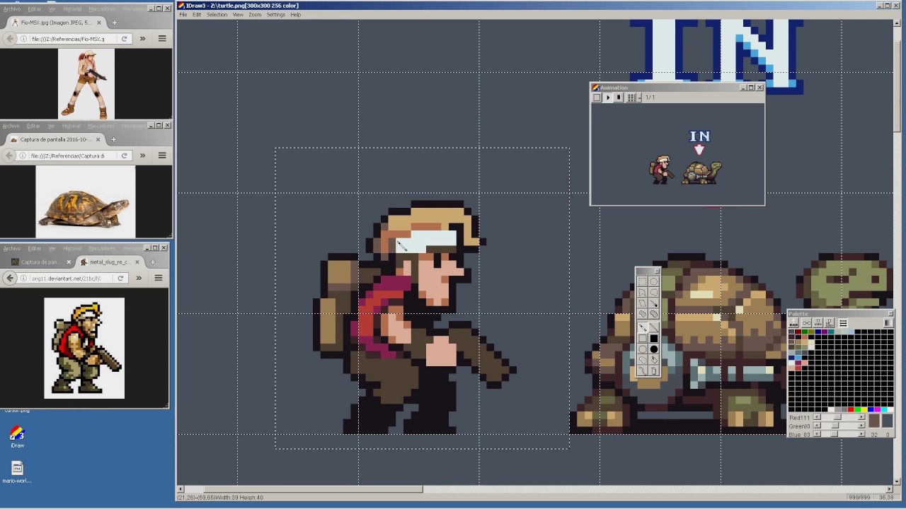Click the RGB mode button in Palette
This screenshot has height=509, width=906.
coord(793,323)
